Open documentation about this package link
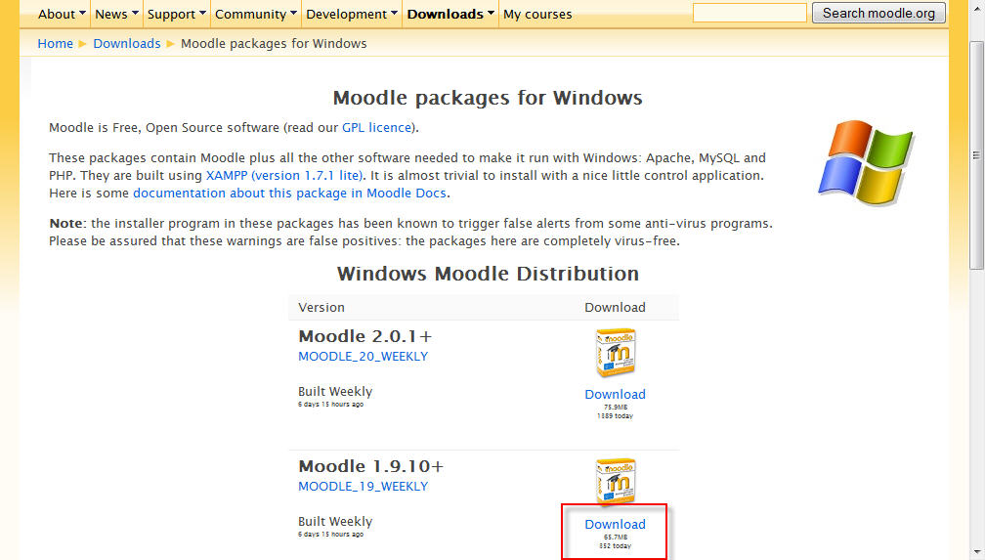Screen dimensions: 985x560 tap(290, 193)
